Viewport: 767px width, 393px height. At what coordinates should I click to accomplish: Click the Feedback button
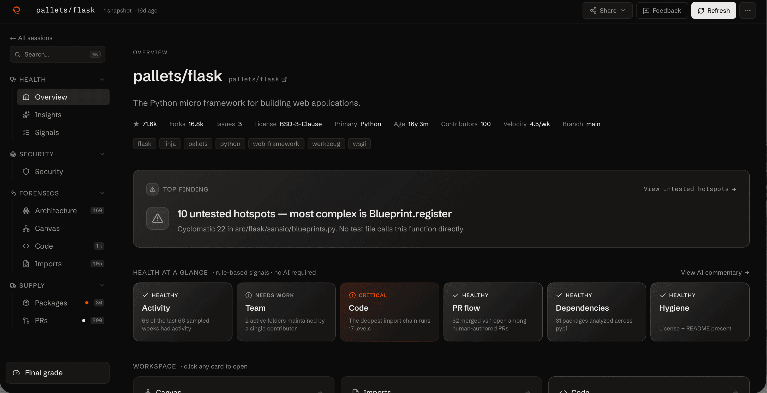[x=662, y=10]
